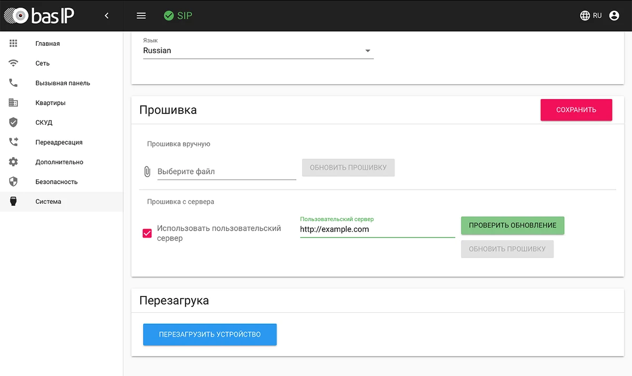This screenshot has width=632, height=376.
Task: Click the shield checkmark icon for СКУД
Action: coord(14,123)
